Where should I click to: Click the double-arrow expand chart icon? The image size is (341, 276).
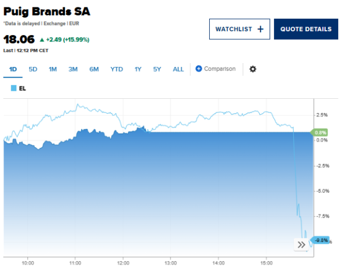(x=301, y=245)
